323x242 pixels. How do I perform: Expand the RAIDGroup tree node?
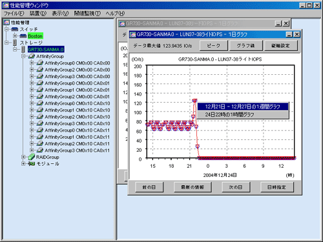tap(23, 157)
